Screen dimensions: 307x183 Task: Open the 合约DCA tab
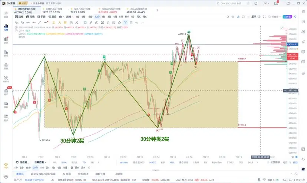pyautogui.click(x=83, y=174)
